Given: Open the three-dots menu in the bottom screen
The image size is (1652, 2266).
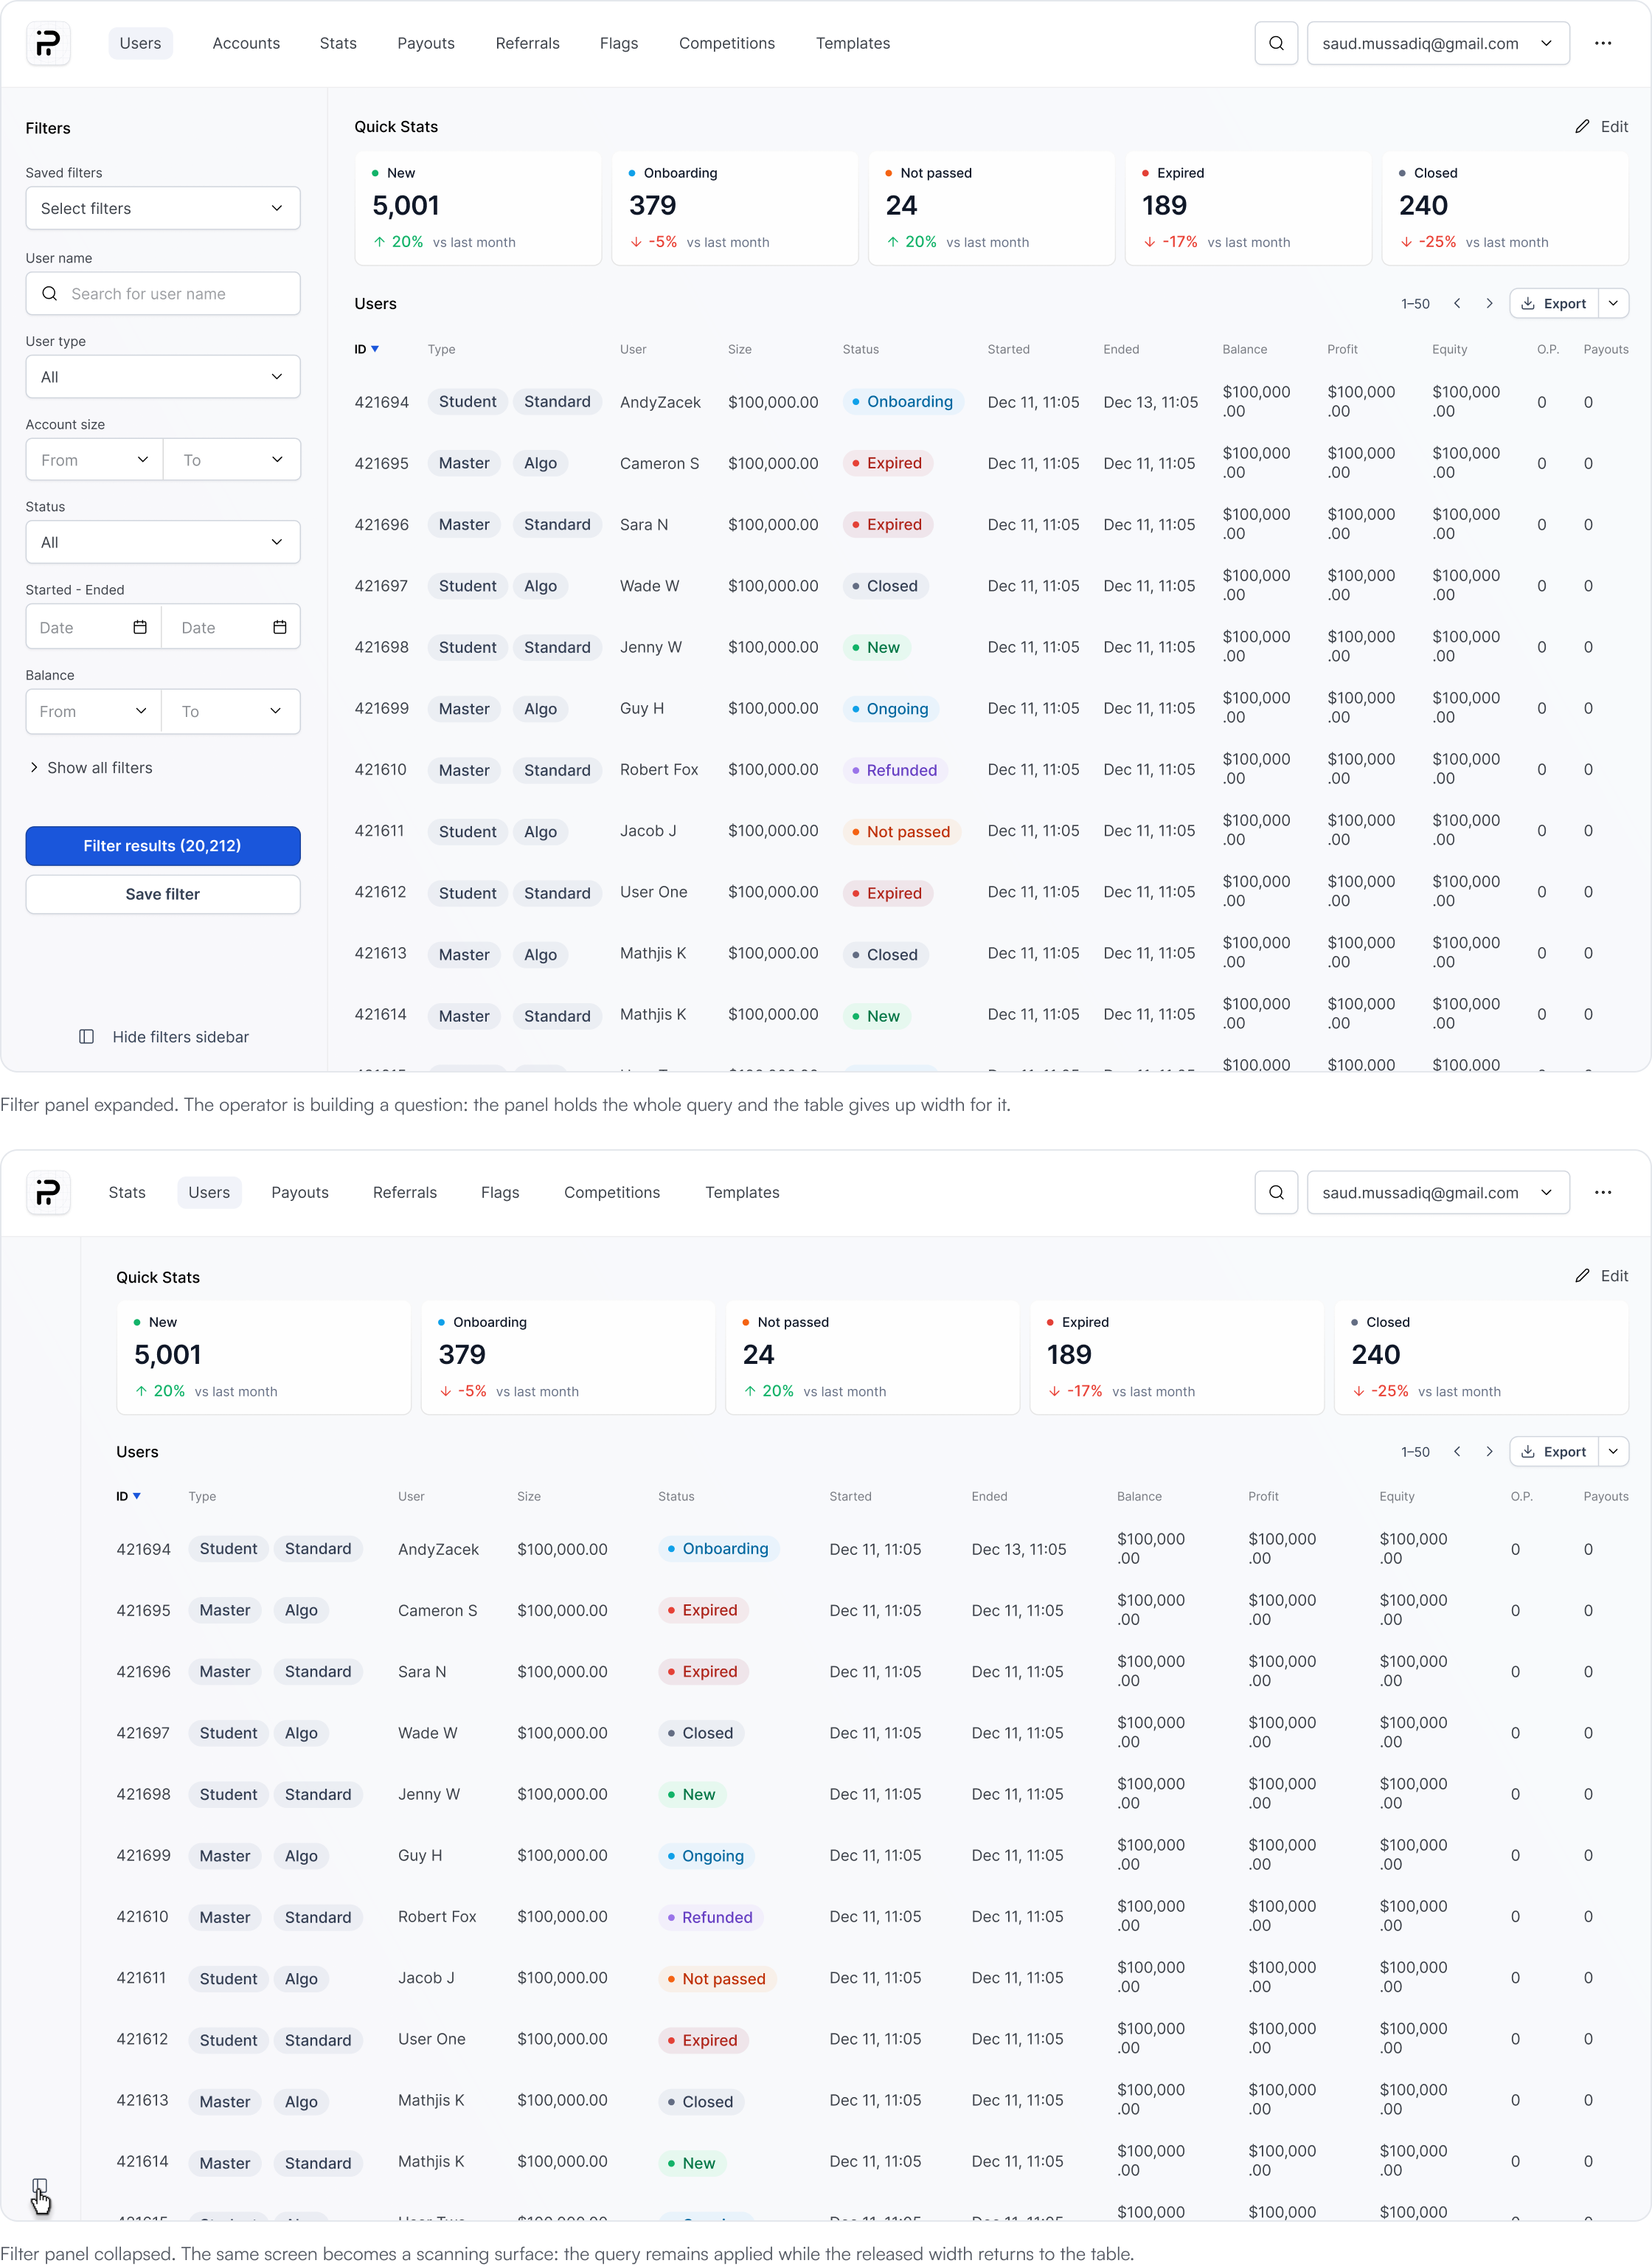Looking at the screenshot, I should [x=1603, y=1192].
